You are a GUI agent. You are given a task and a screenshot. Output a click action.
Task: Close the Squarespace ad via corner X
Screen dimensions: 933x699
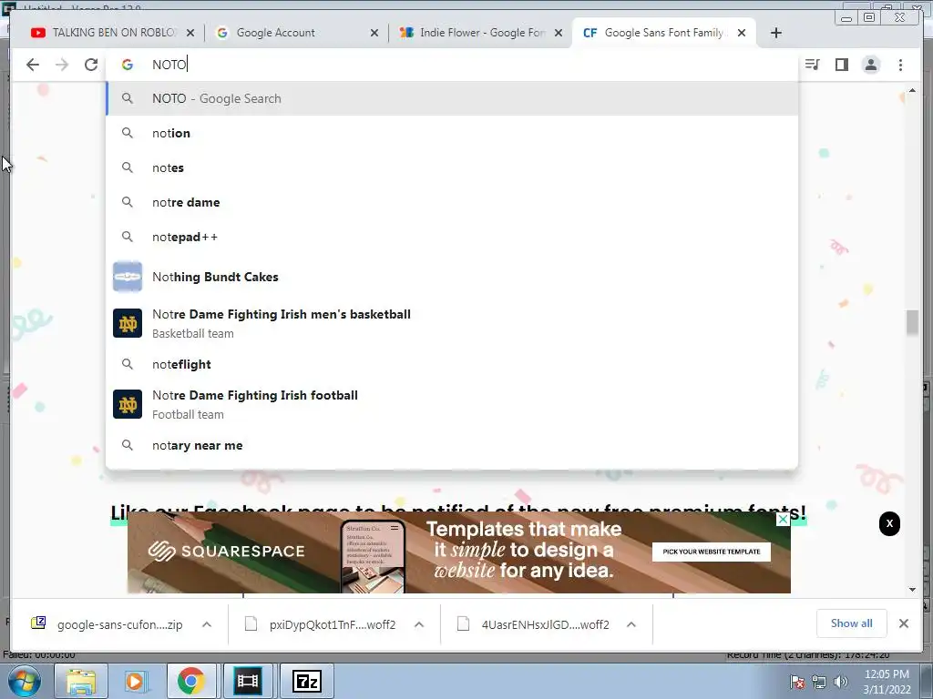pos(783,520)
